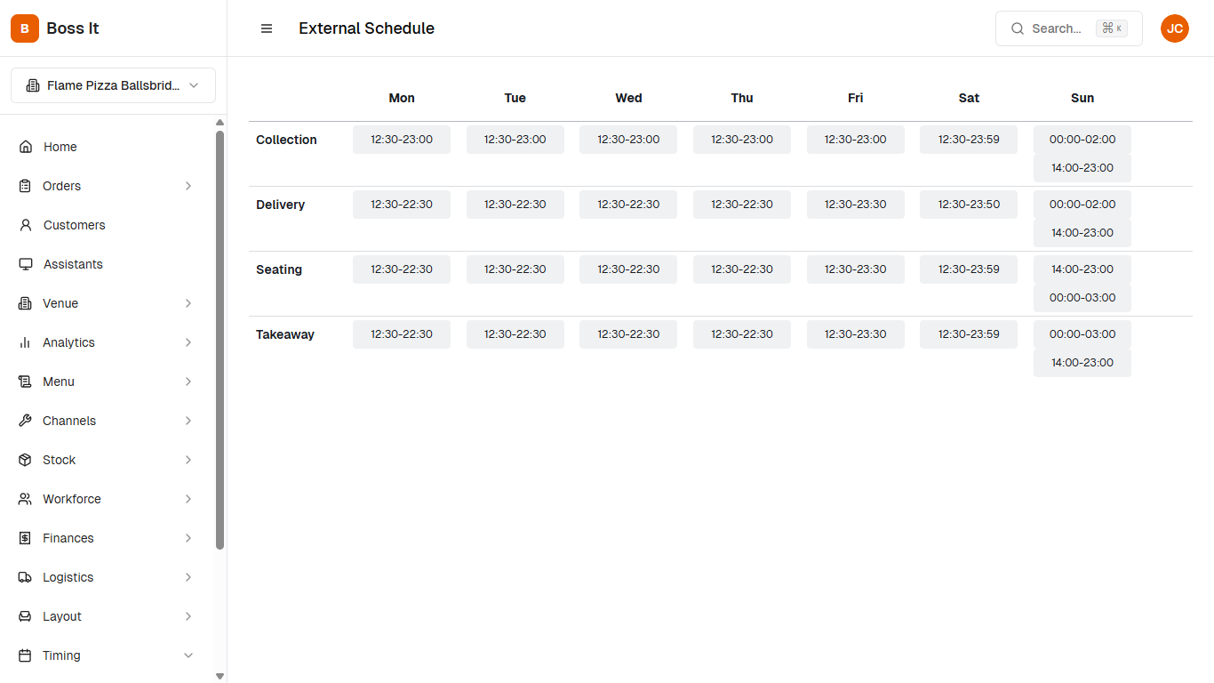Viewport: 1214px width, 683px height.
Task: Click the Home house icon
Action: point(26,147)
